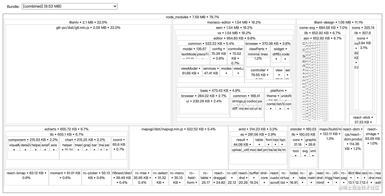The height and width of the screenshot is (196, 385).
Task: Click the rc-menu 30.13 KB block
Action: 176,177
